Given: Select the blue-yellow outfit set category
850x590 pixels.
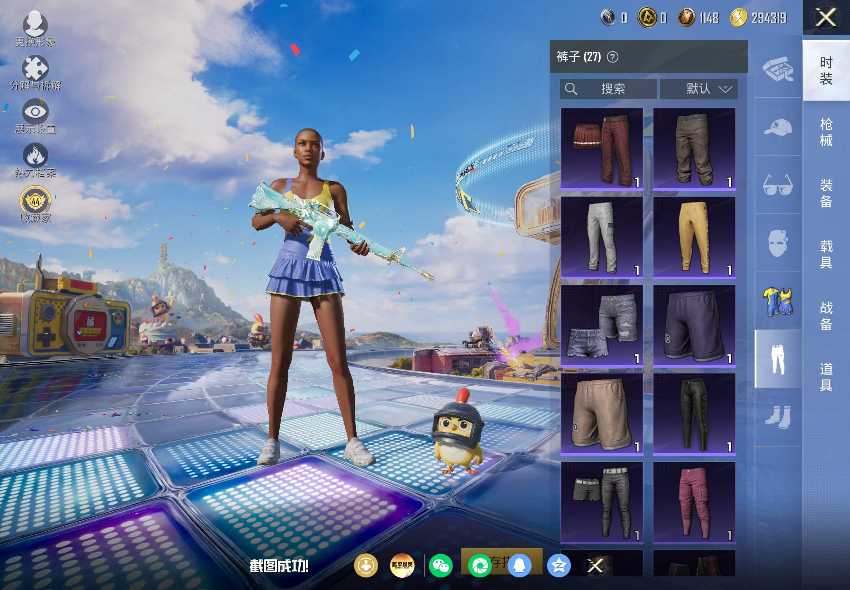Looking at the screenshot, I should 778,301.
